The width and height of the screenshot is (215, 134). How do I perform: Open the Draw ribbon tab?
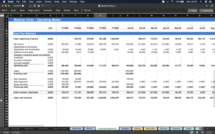[22, 10]
